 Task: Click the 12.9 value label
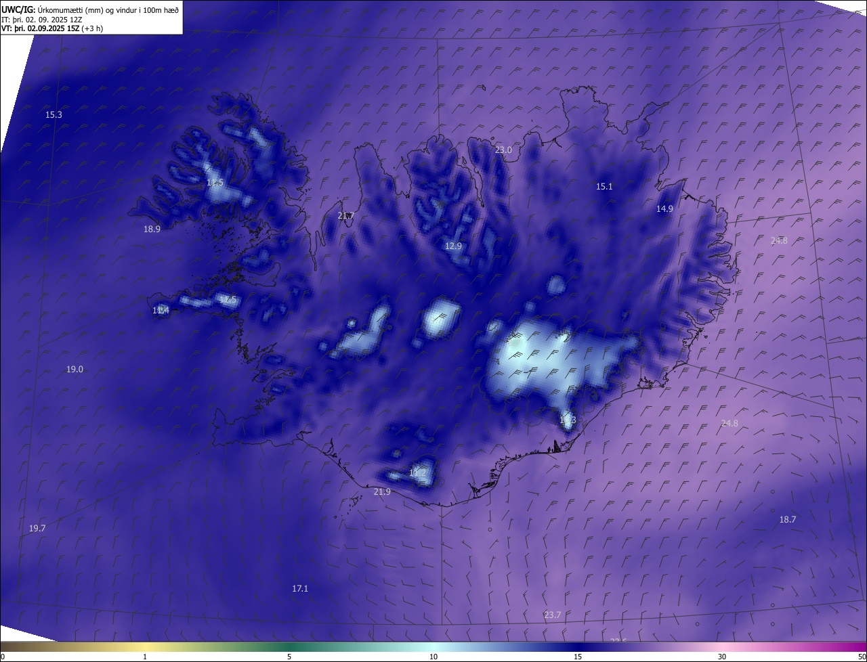tap(453, 246)
